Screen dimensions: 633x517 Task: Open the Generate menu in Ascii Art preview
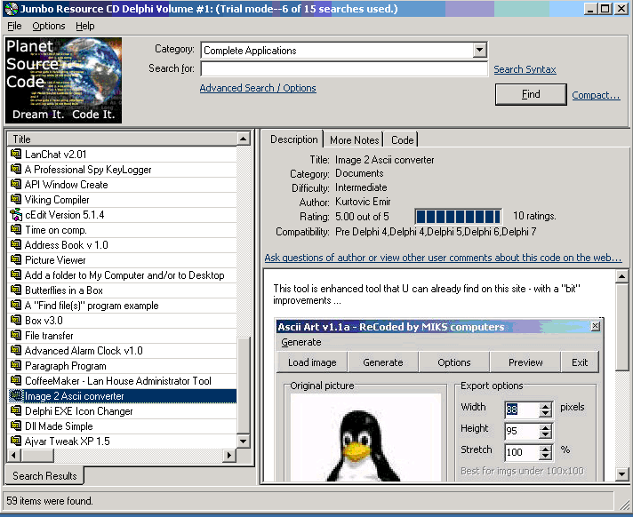[x=301, y=342]
